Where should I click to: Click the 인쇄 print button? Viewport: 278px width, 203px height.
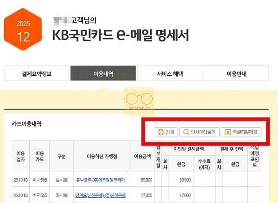[x=166, y=132]
